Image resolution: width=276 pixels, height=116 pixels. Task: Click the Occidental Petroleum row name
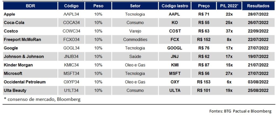(25, 82)
